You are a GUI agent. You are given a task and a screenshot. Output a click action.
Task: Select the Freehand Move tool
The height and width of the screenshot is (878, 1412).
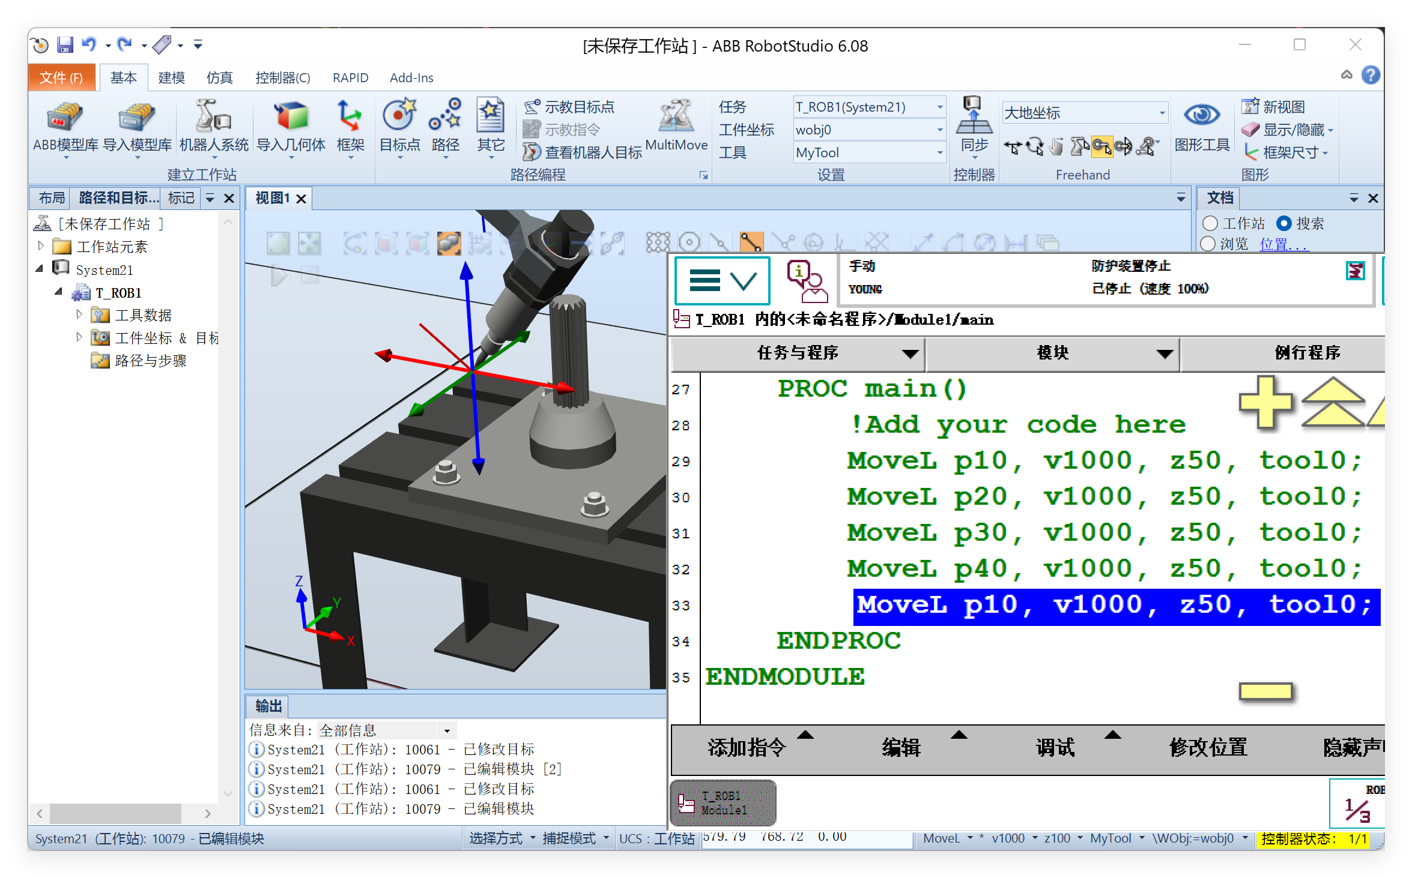click(x=1013, y=146)
